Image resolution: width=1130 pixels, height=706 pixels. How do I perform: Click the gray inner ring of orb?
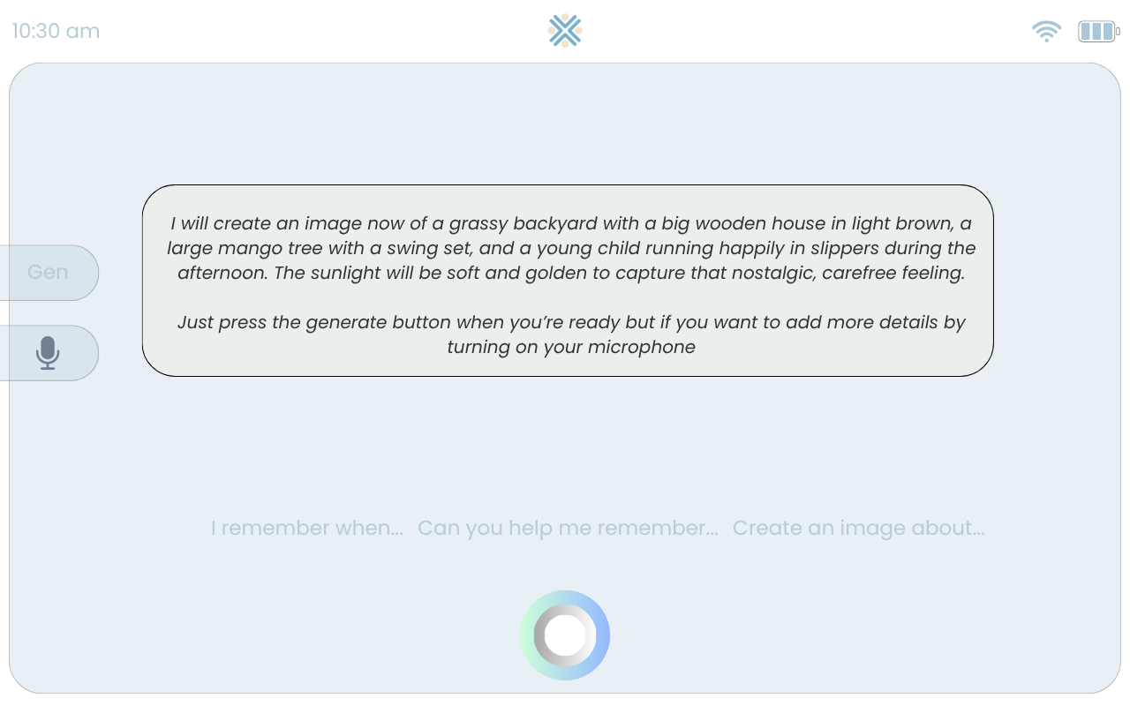539,635
